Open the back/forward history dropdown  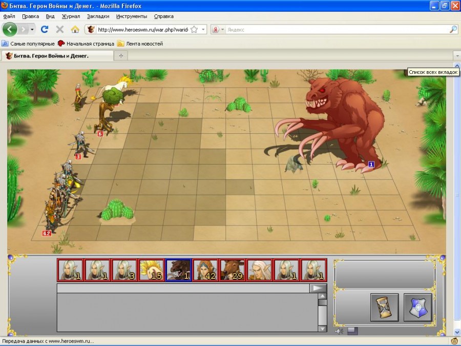[x=32, y=29]
